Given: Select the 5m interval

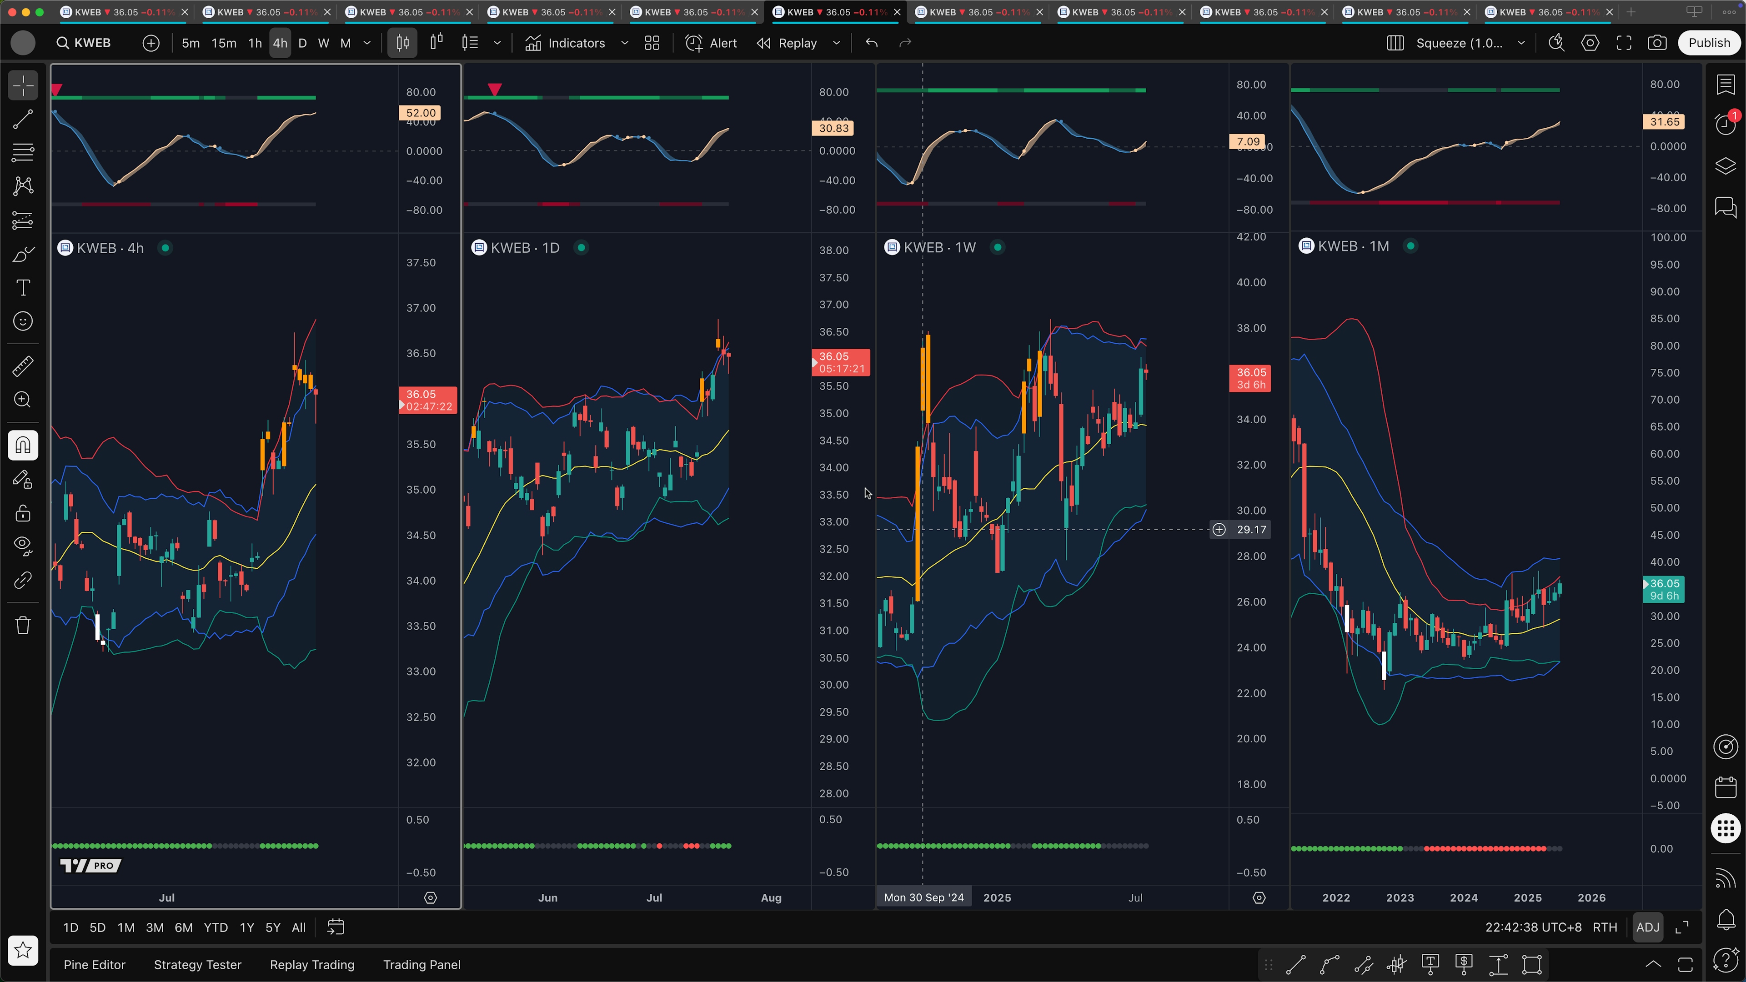Looking at the screenshot, I should coord(191,43).
